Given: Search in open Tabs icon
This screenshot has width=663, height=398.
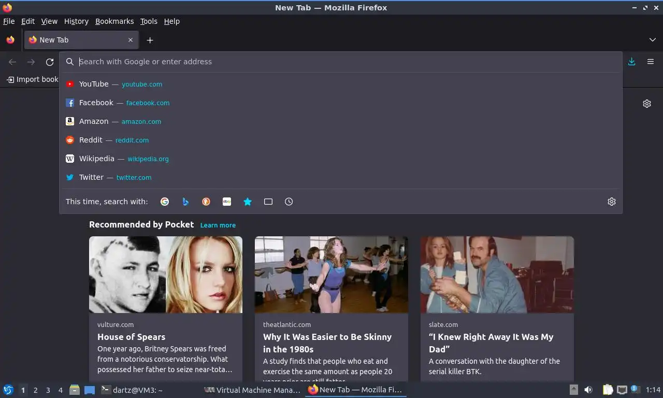Looking at the screenshot, I should pos(268,202).
